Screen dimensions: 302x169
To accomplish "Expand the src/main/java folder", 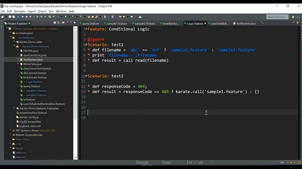I will coord(10,33).
